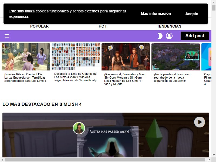Switch to the HOT tab
The height and width of the screenshot is (162, 216).
pos(103,26)
